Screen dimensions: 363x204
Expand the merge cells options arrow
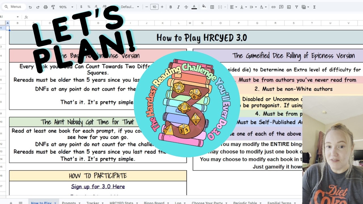[225, 7]
